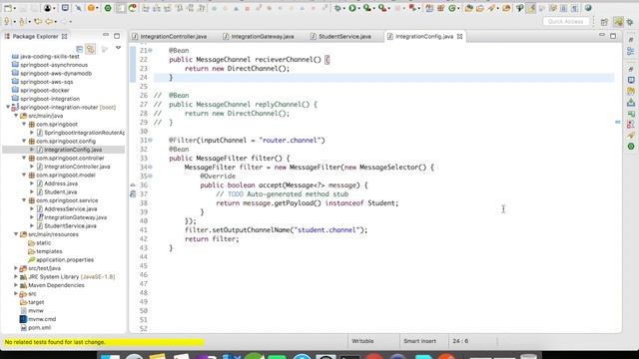Click the orange circle toolbar icon
The height and width of the screenshot is (359, 639).
point(91,8)
